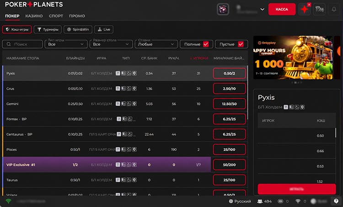
Task: Go to the Промо tab
Action: coord(77,16)
